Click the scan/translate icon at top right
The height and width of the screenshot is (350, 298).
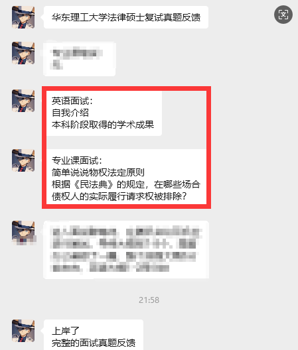point(283,15)
